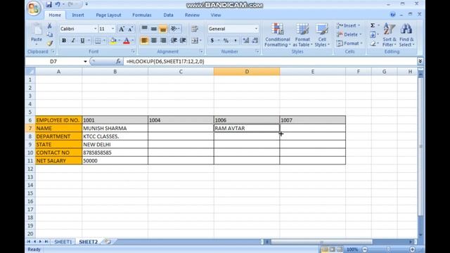Set top vertical alignment

(x=144, y=28)
